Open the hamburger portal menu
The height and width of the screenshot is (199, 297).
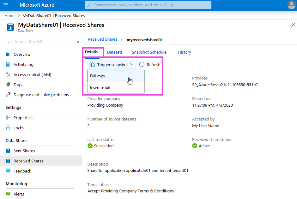tap(6, 5)
